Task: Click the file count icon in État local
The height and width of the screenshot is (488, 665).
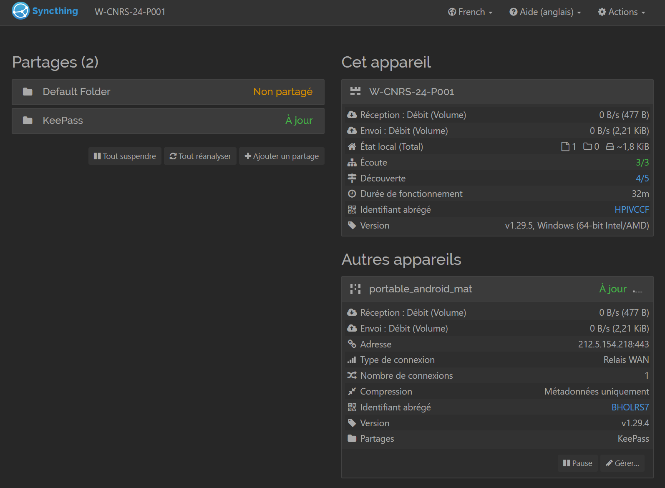Action: [x=565, y=146]
